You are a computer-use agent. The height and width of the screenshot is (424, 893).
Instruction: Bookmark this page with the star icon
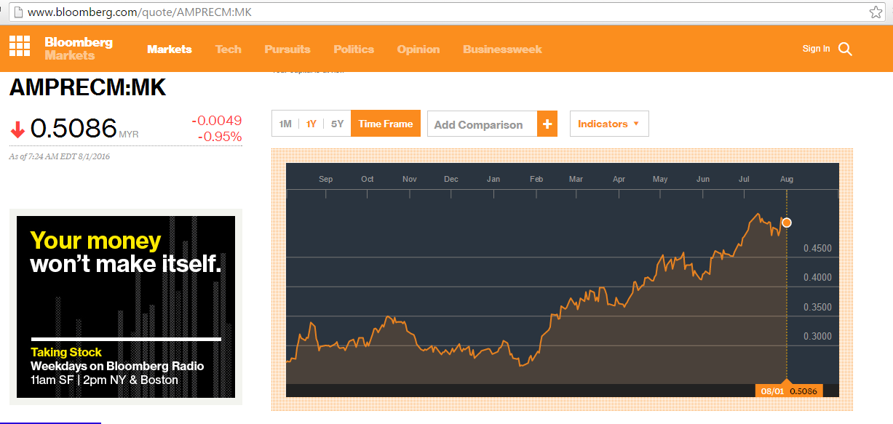pos(876,12)
